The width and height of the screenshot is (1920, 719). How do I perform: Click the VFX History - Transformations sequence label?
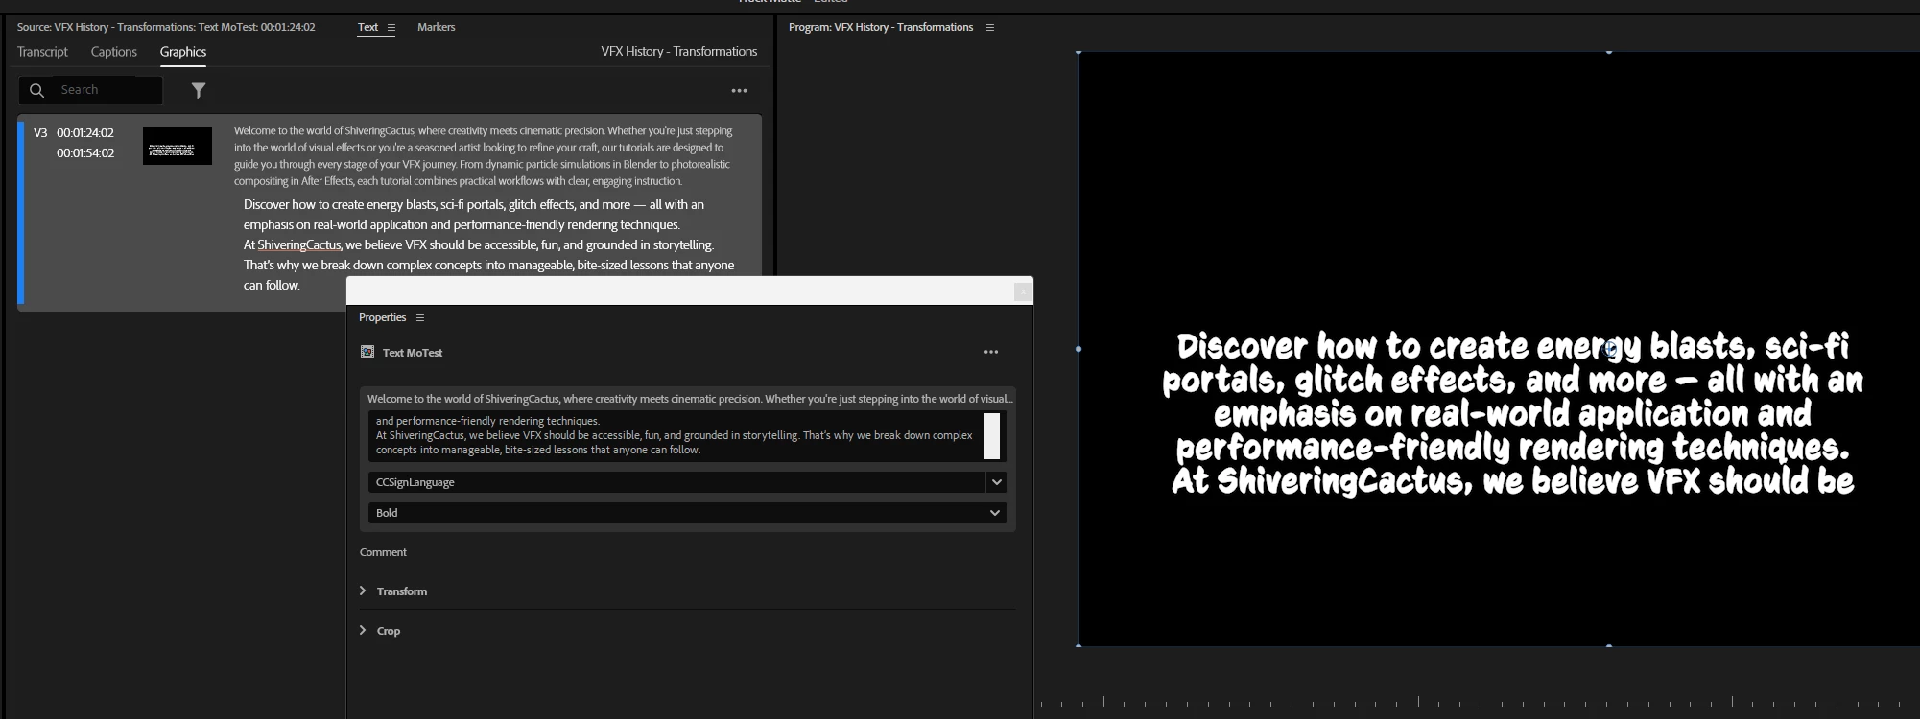pyautogui.click(x=679, y=52)
